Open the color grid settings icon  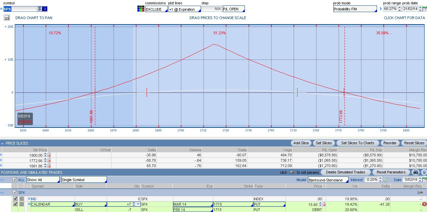tap(141, 9)
